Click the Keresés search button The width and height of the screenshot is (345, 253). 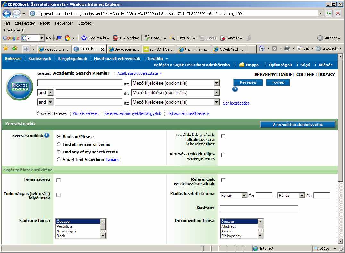tap(248, 83)
